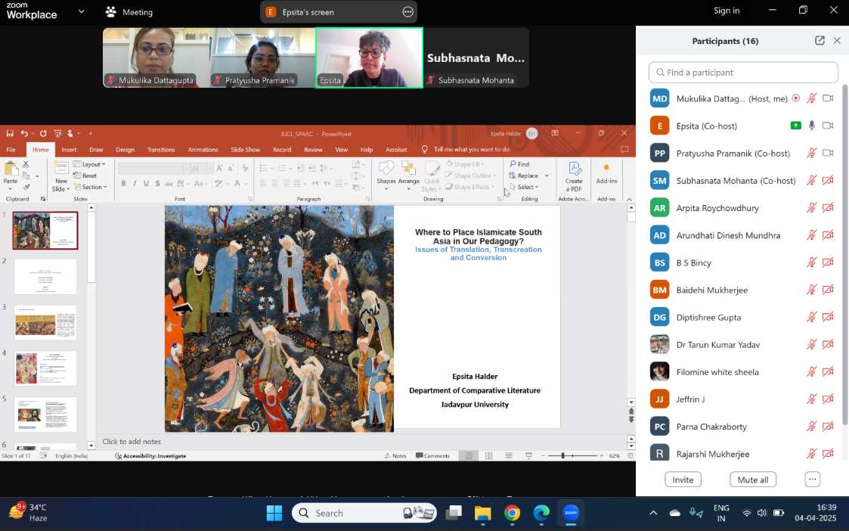Close the Participants panel
The height and width of the screenshot is (531, 849).
point(837,41)
